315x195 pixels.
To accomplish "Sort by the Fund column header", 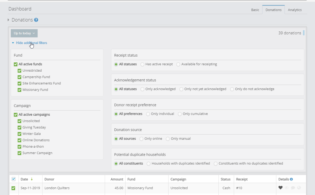I will [131, 179].
